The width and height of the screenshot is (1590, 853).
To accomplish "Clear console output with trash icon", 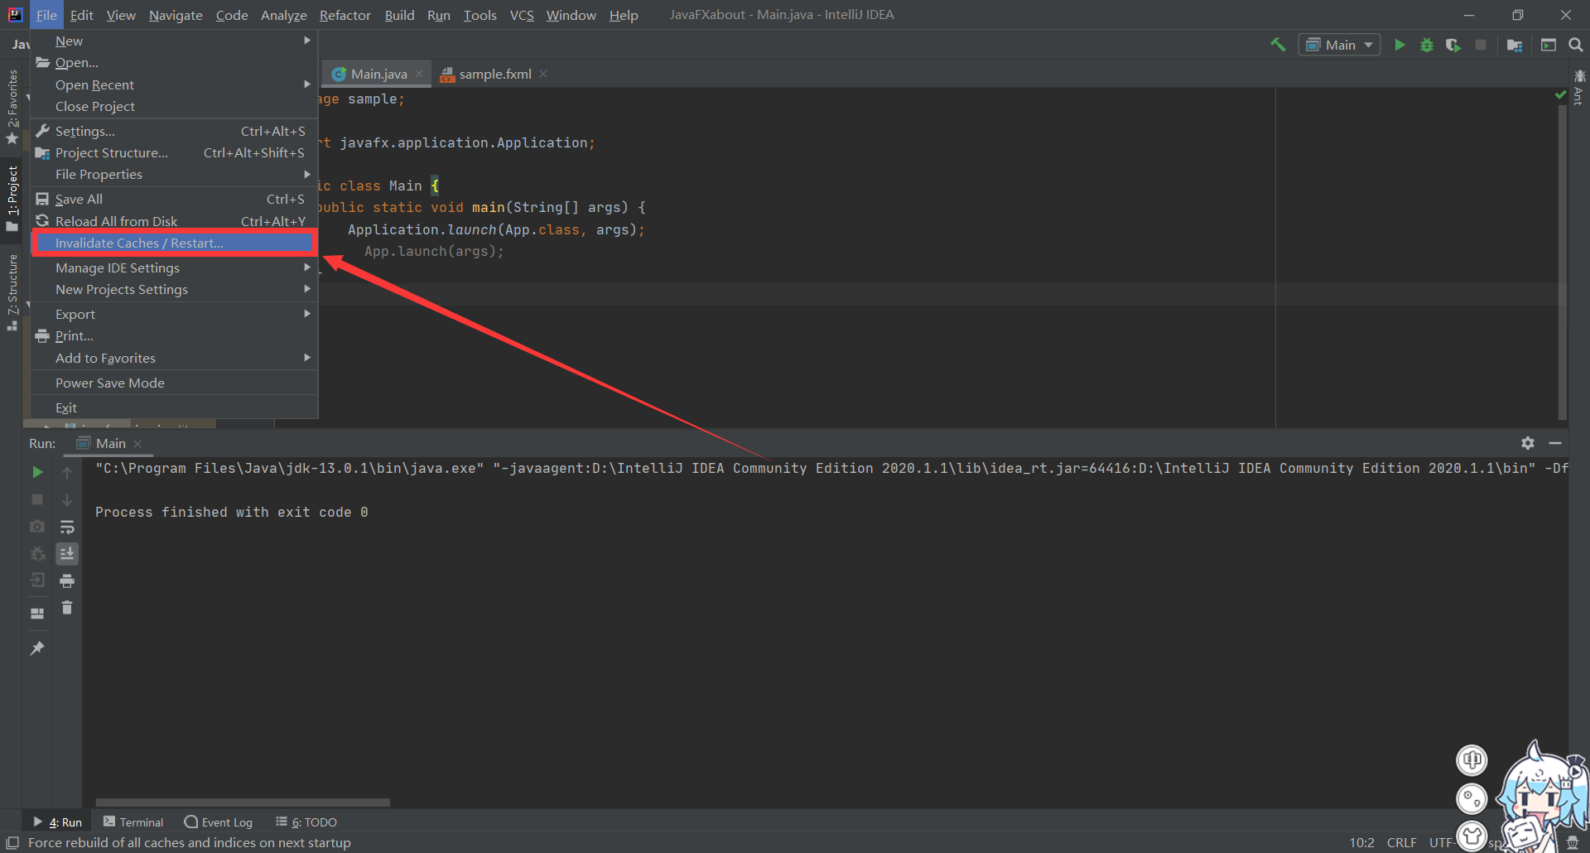I will [x=67, y=608].
